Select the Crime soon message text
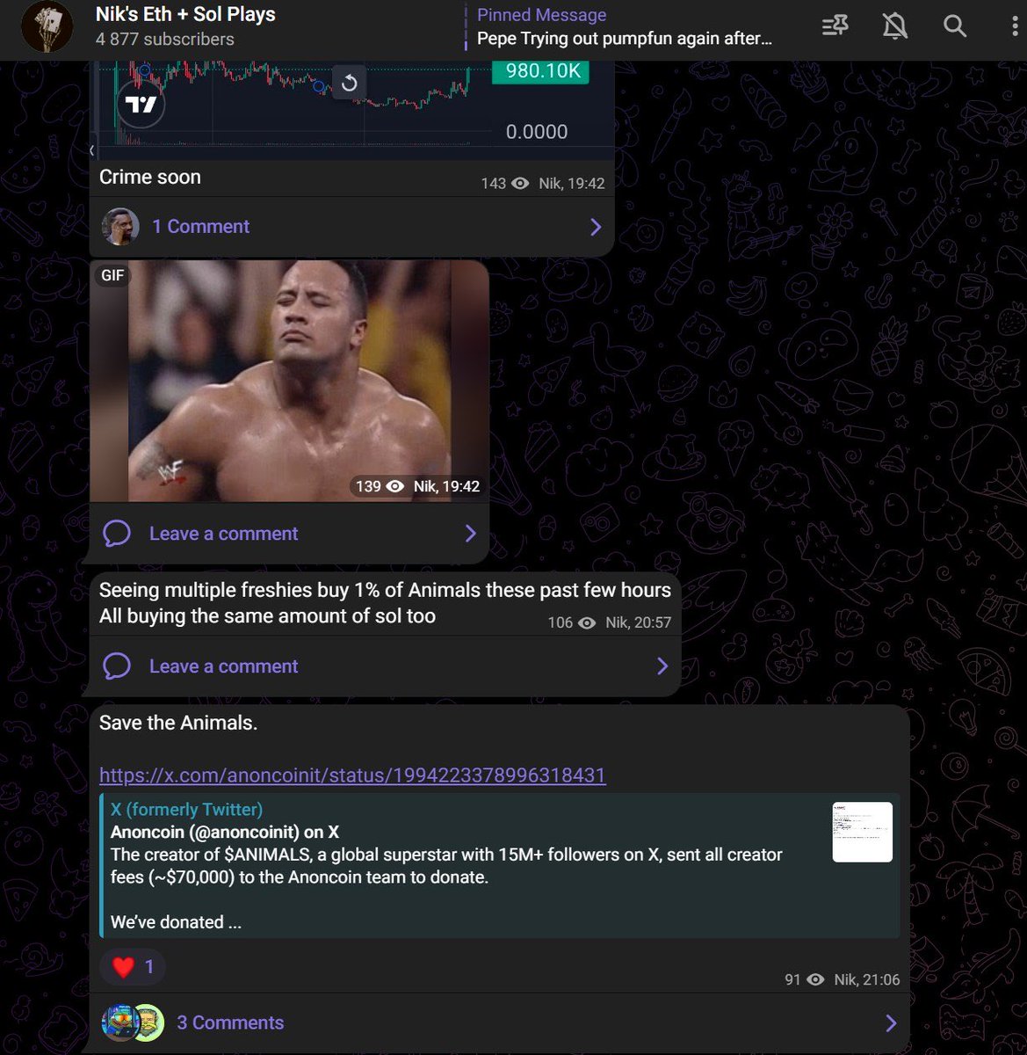Viewport: 1027px width, 1055px height. (x=150, y=177)
